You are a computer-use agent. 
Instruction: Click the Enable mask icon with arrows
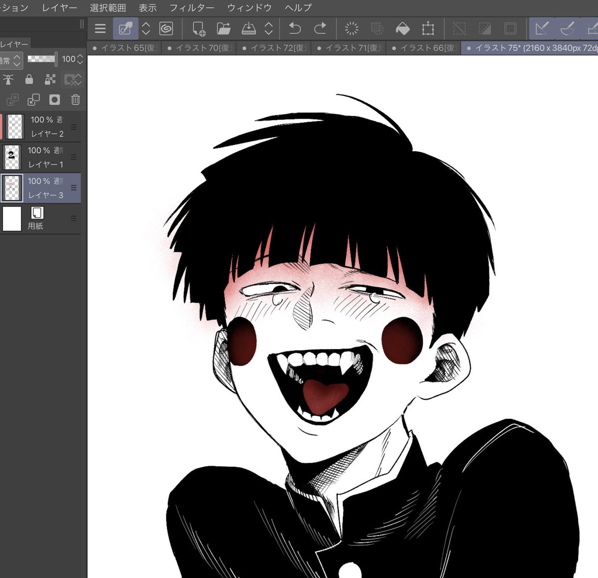[x=73, y=79]
